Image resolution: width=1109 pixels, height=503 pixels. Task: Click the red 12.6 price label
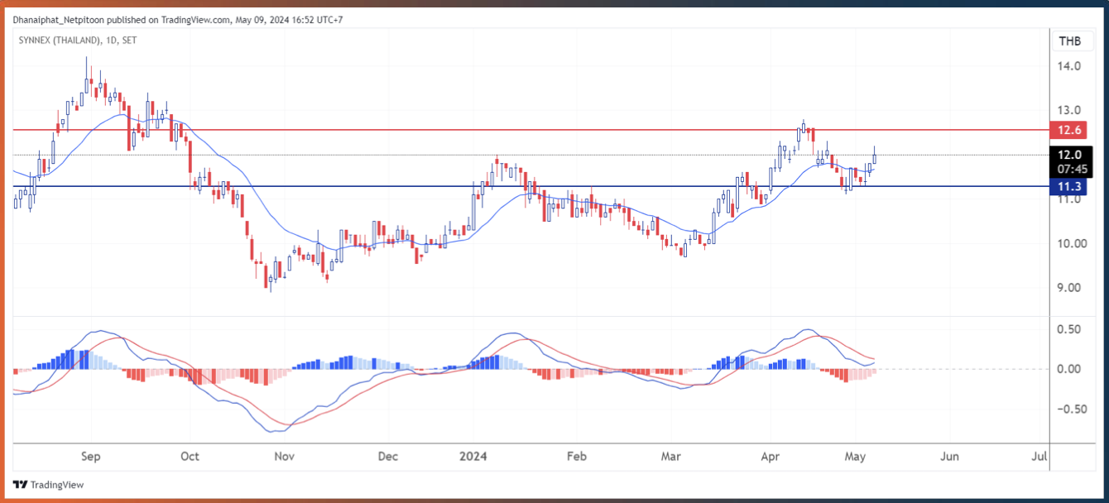[x=1069, y=130]
